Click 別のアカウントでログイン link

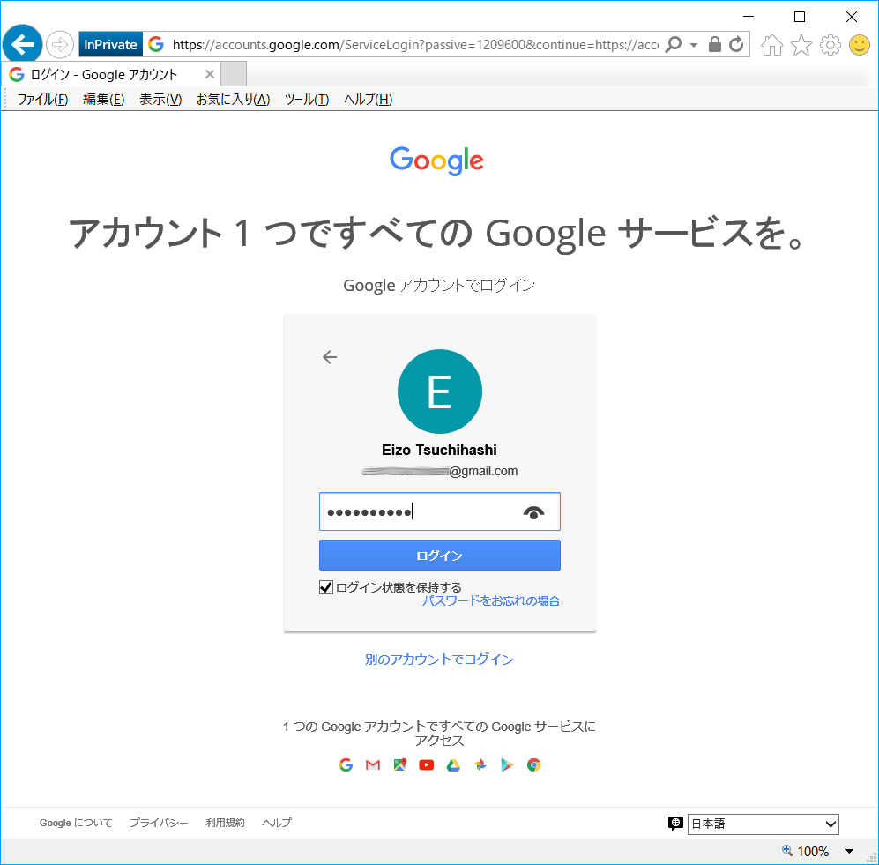pos(439,660)
